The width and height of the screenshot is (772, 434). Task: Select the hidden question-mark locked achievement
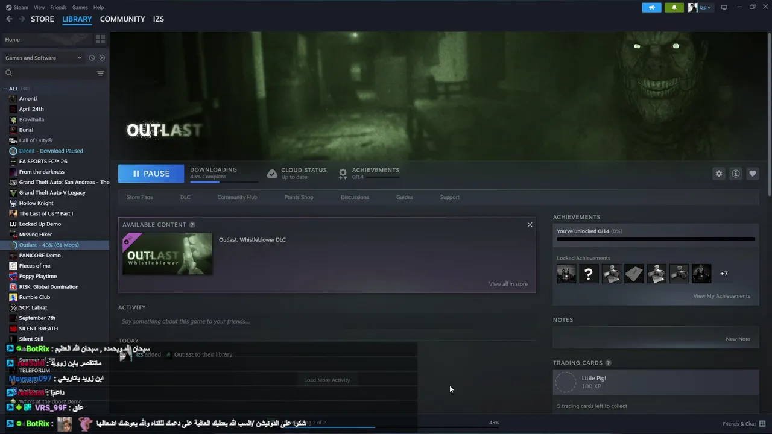(x=589, y=274)
